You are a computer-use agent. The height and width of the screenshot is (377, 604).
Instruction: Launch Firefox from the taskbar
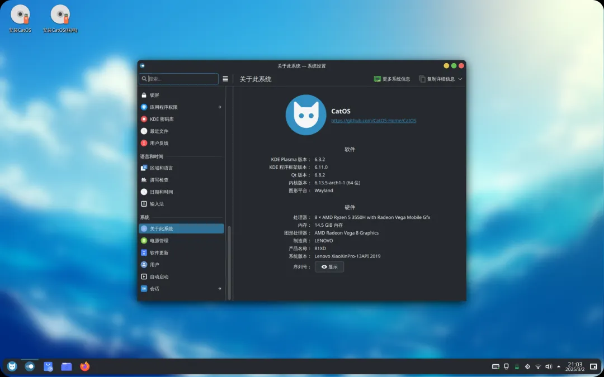coord(85,366)
